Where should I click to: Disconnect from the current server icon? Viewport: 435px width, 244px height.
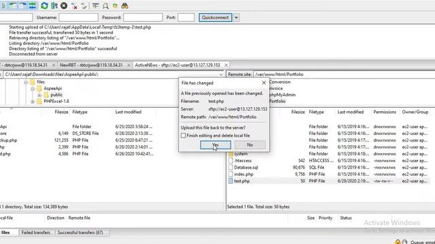tap(74, 6)
